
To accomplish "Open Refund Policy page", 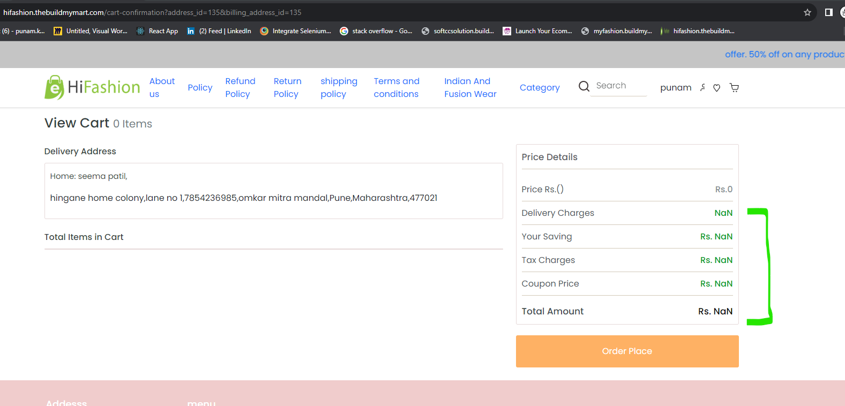I will (x=240, y=87).
